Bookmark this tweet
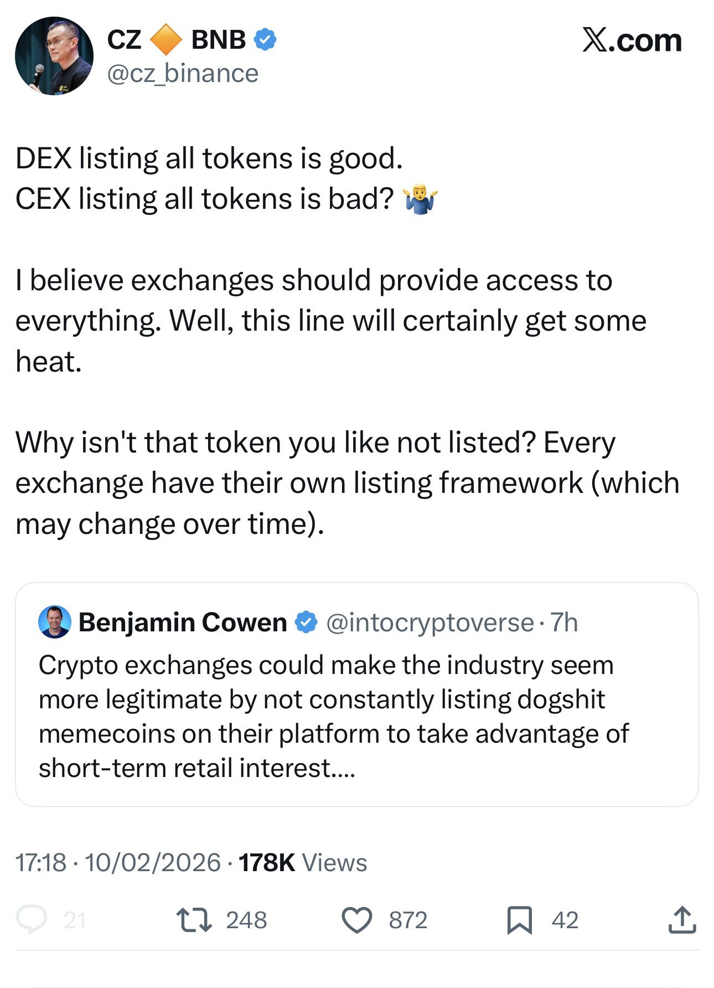This screenshot has height=988, width=714. pos(519,920)
